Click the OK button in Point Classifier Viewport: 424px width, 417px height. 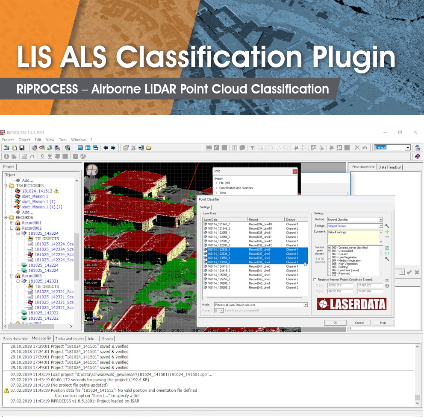[x=335, y=323]
